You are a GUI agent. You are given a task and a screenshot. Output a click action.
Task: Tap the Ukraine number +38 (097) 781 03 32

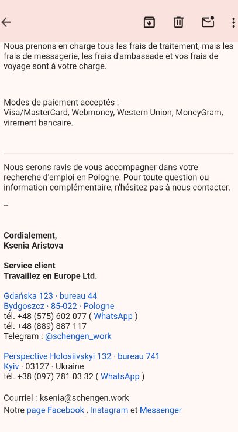(55, 376)
